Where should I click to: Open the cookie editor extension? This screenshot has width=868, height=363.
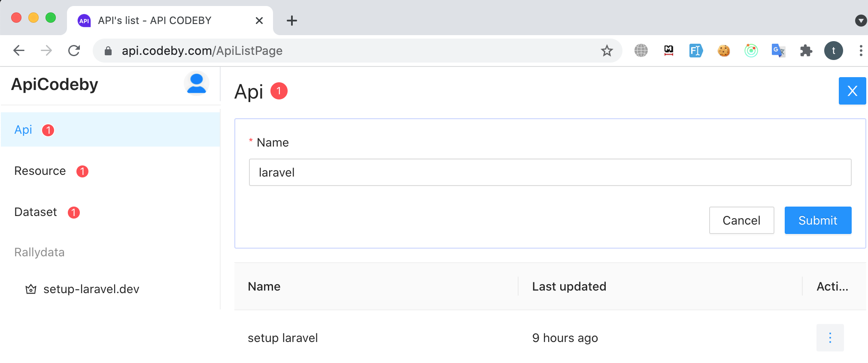click(724, 51)
